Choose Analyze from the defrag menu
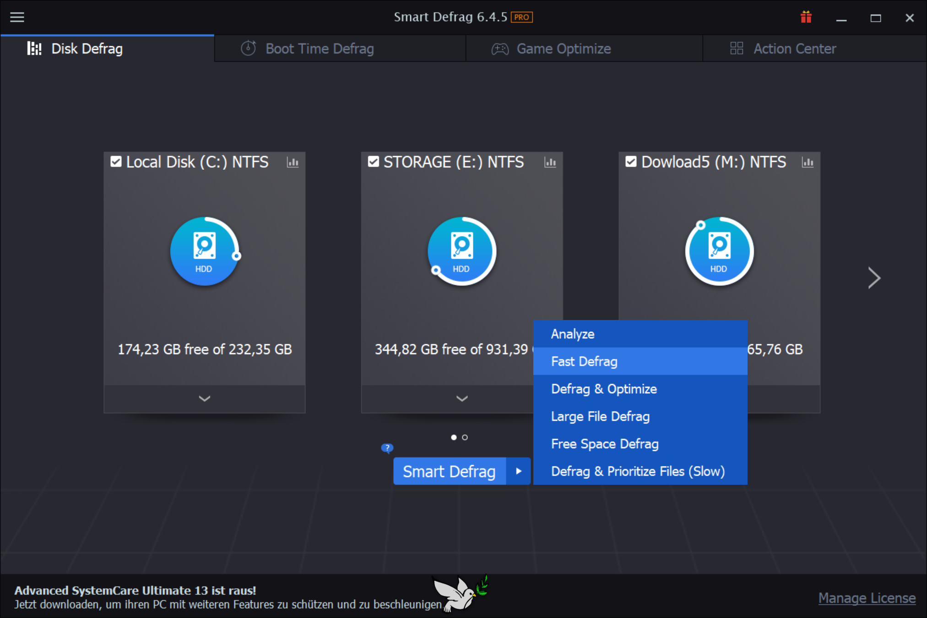927x618 pixels. pyautogui.click(x=640, y=334)
